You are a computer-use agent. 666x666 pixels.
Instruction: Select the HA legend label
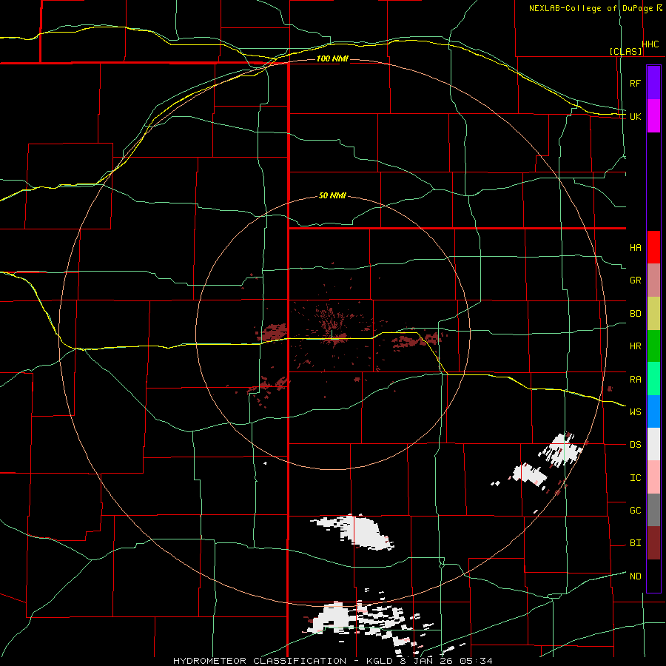(x=635, y=248)
